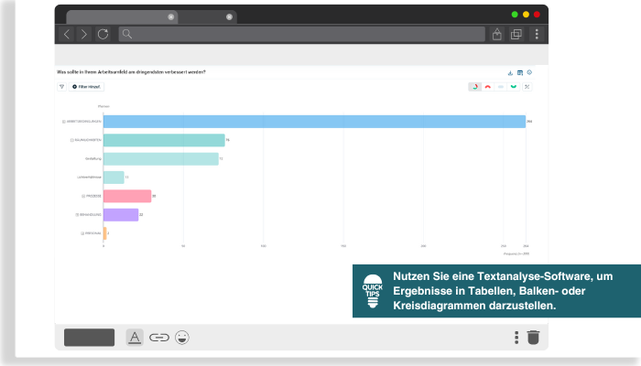Toggle all-sentiment filter button
641x366 pixels.
(x=475, y=87)
